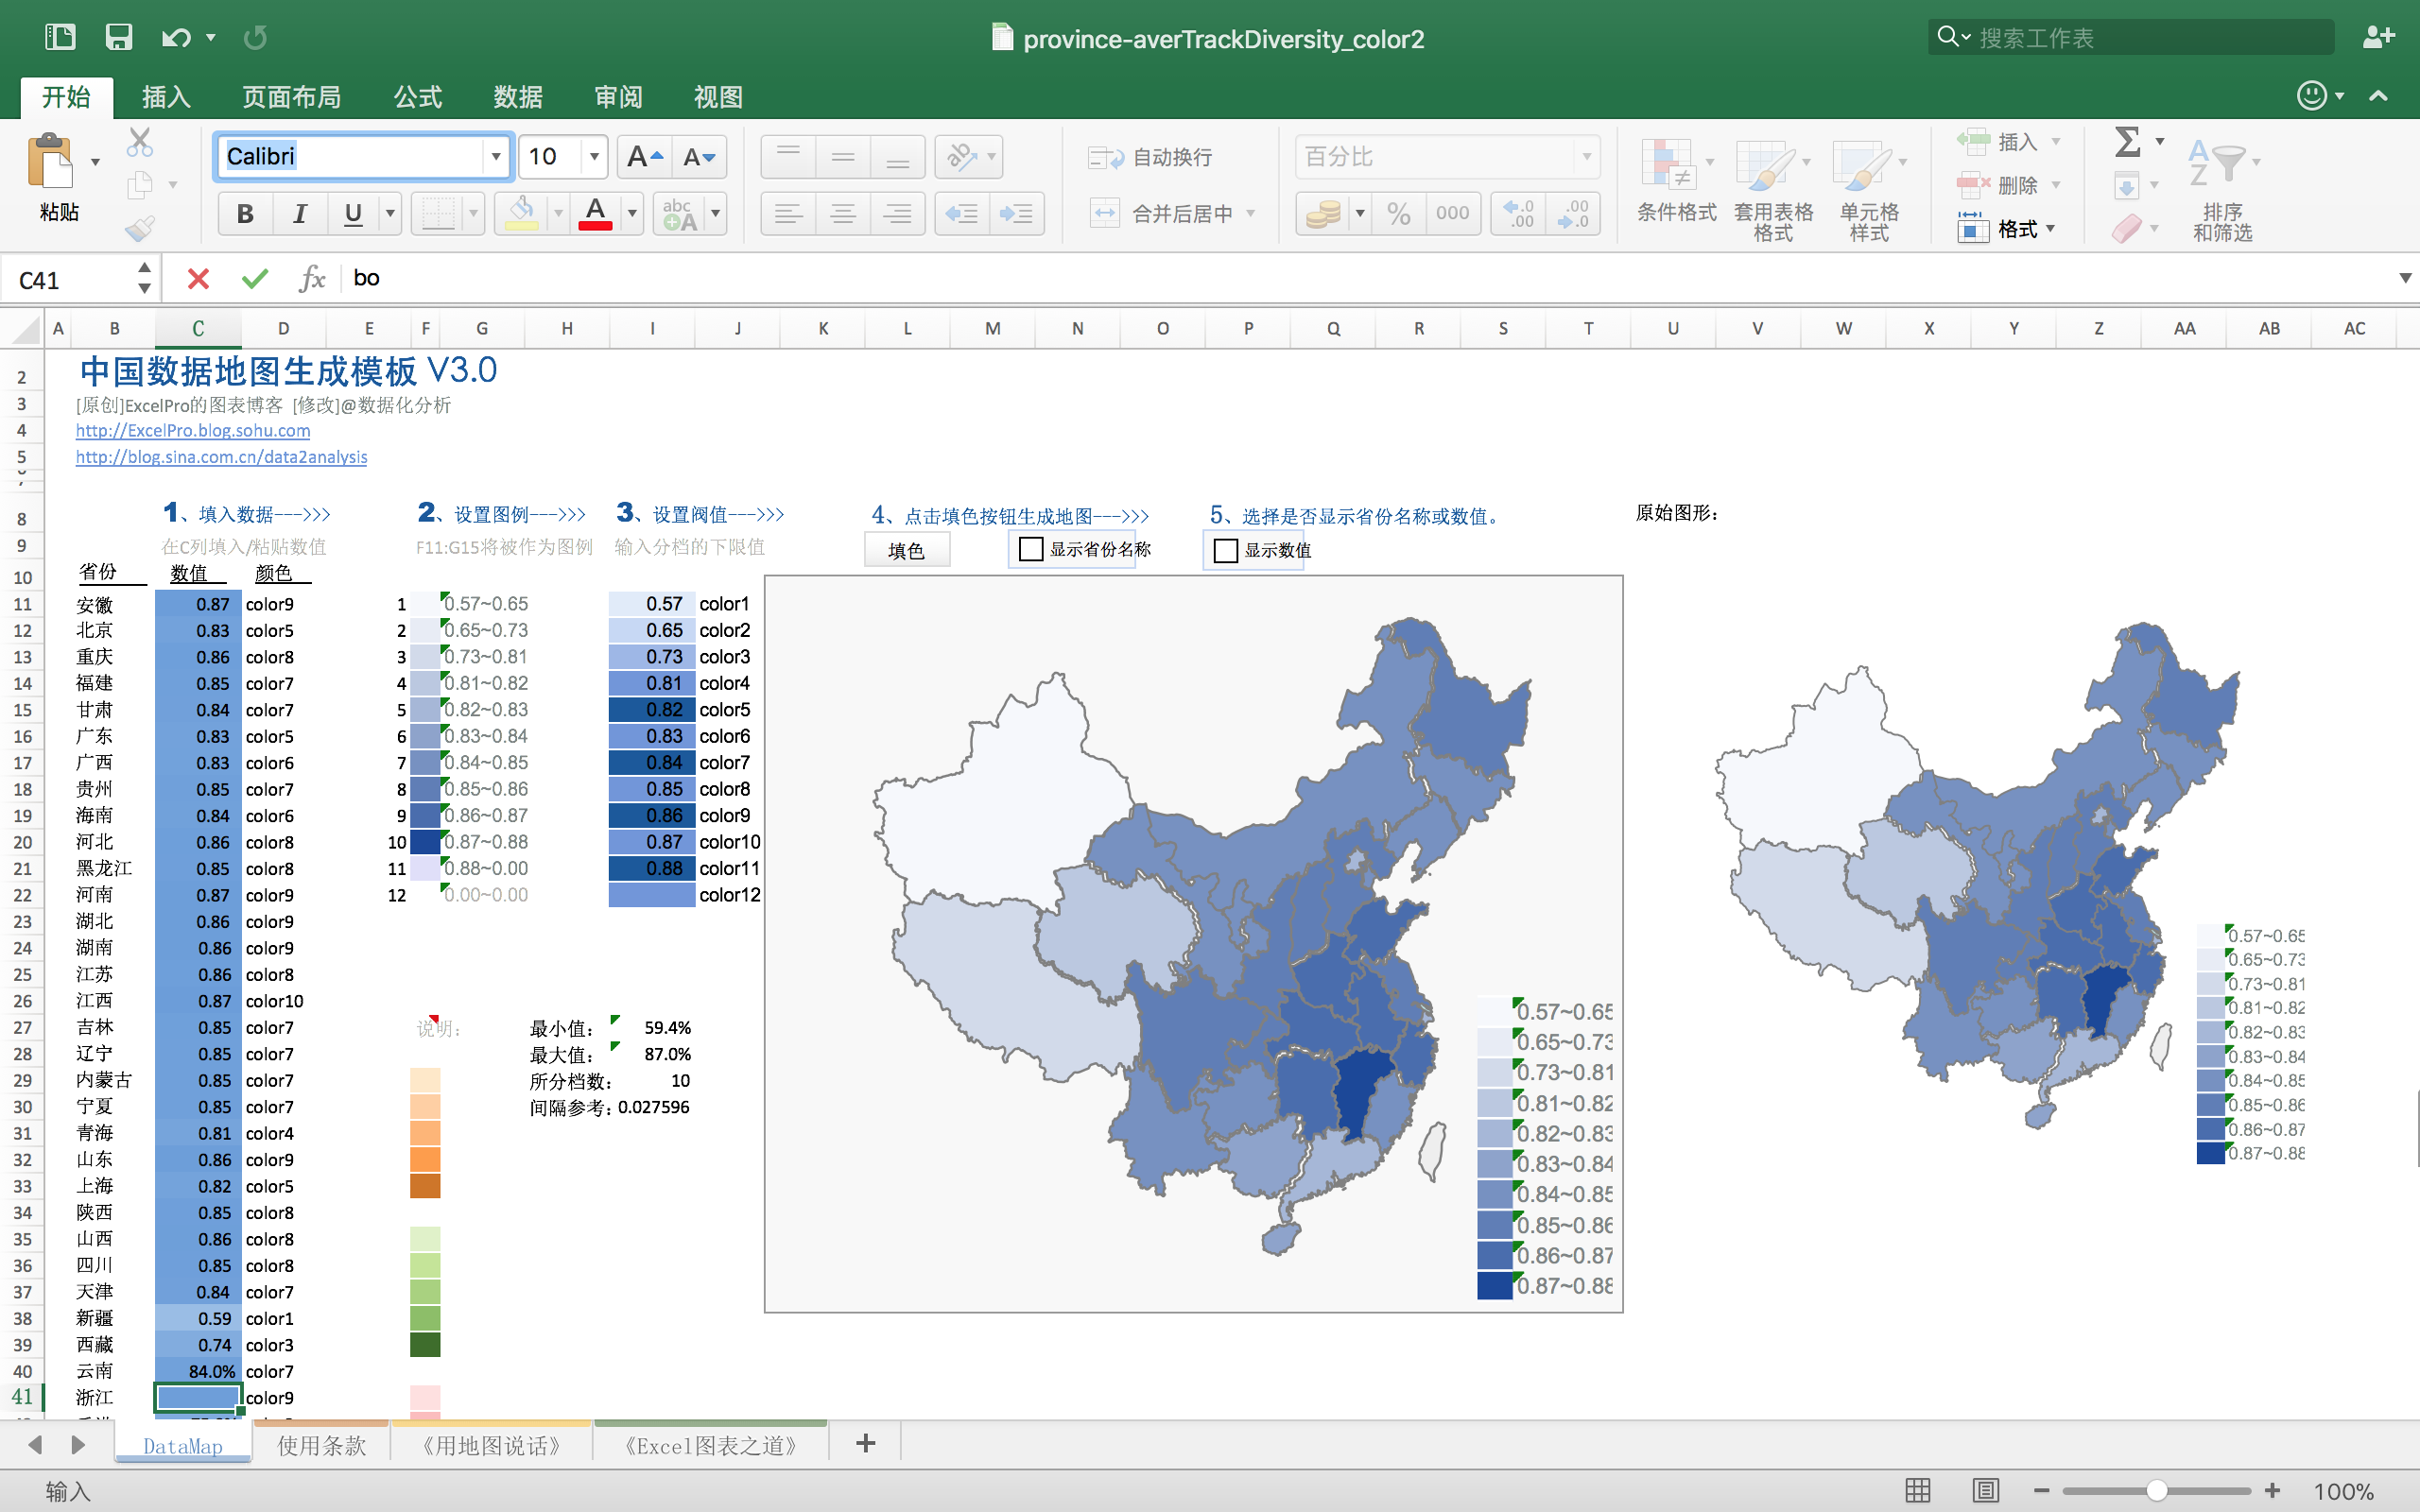Open the fill color dropdown arrow
The width and height of the screenshot is (2420, 1512).
coord(557,213)
